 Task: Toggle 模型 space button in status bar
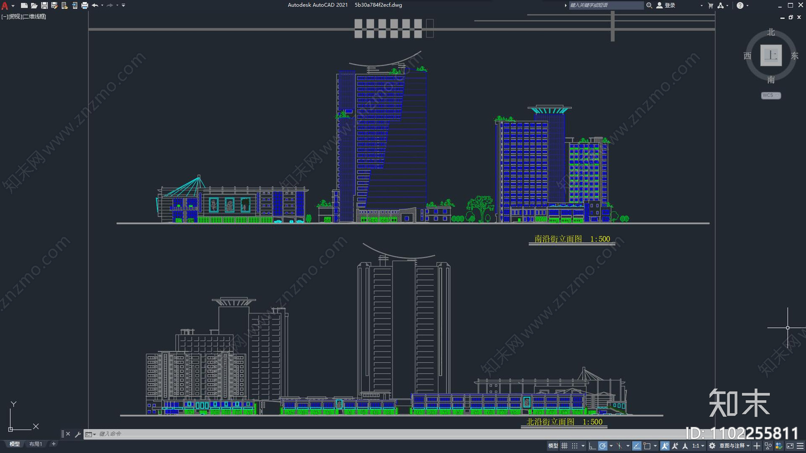click(553, 446)
